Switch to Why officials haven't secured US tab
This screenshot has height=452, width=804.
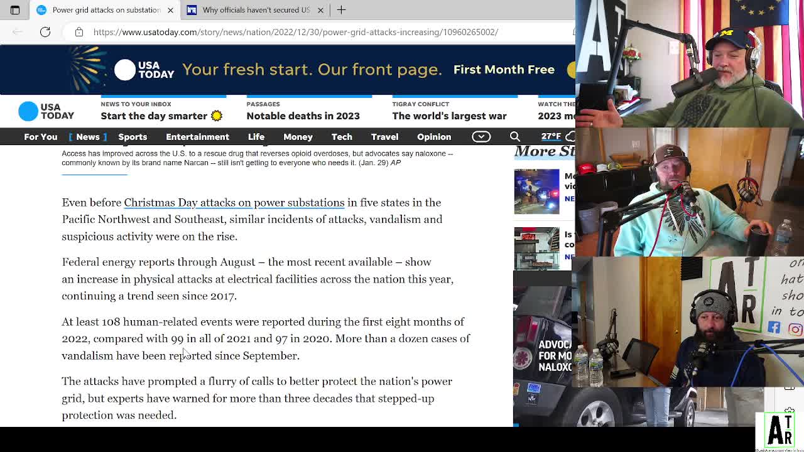[256, 10]
